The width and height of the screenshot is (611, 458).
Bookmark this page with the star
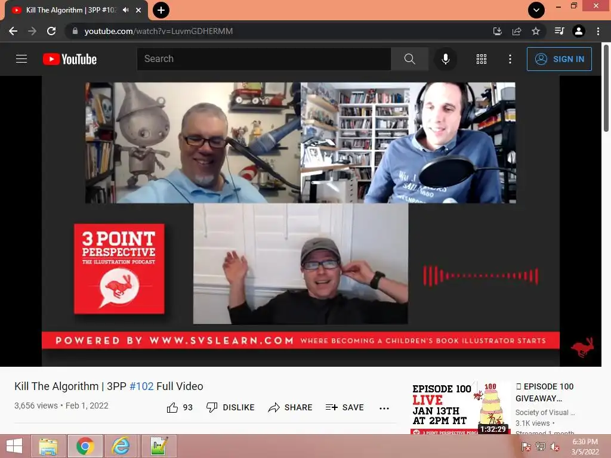pyautogui.click(x=536, y=31)
